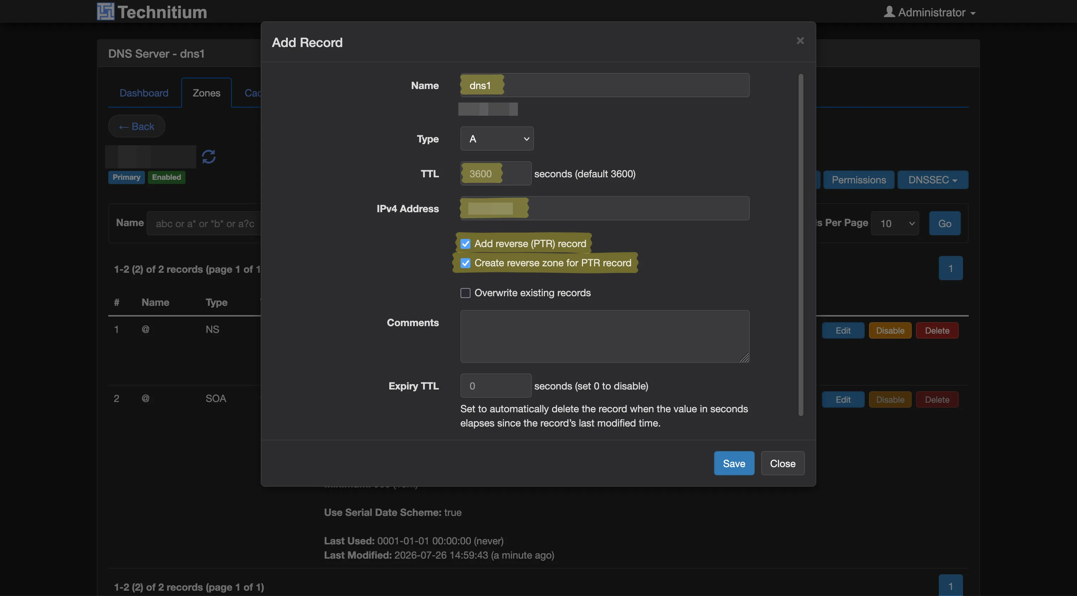
Task: Click the Close button in dialog
Action: click(x=782, y=463)
